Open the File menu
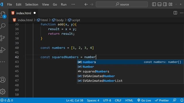The width and height of the screenshot is (184, 103). (x=9, y=5)
